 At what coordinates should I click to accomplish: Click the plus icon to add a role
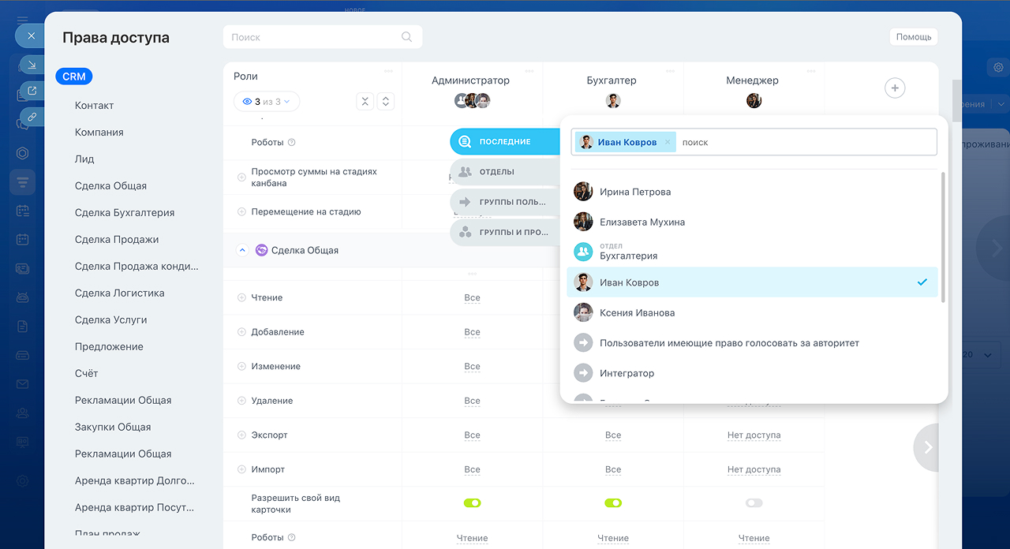tap(894, 88)
